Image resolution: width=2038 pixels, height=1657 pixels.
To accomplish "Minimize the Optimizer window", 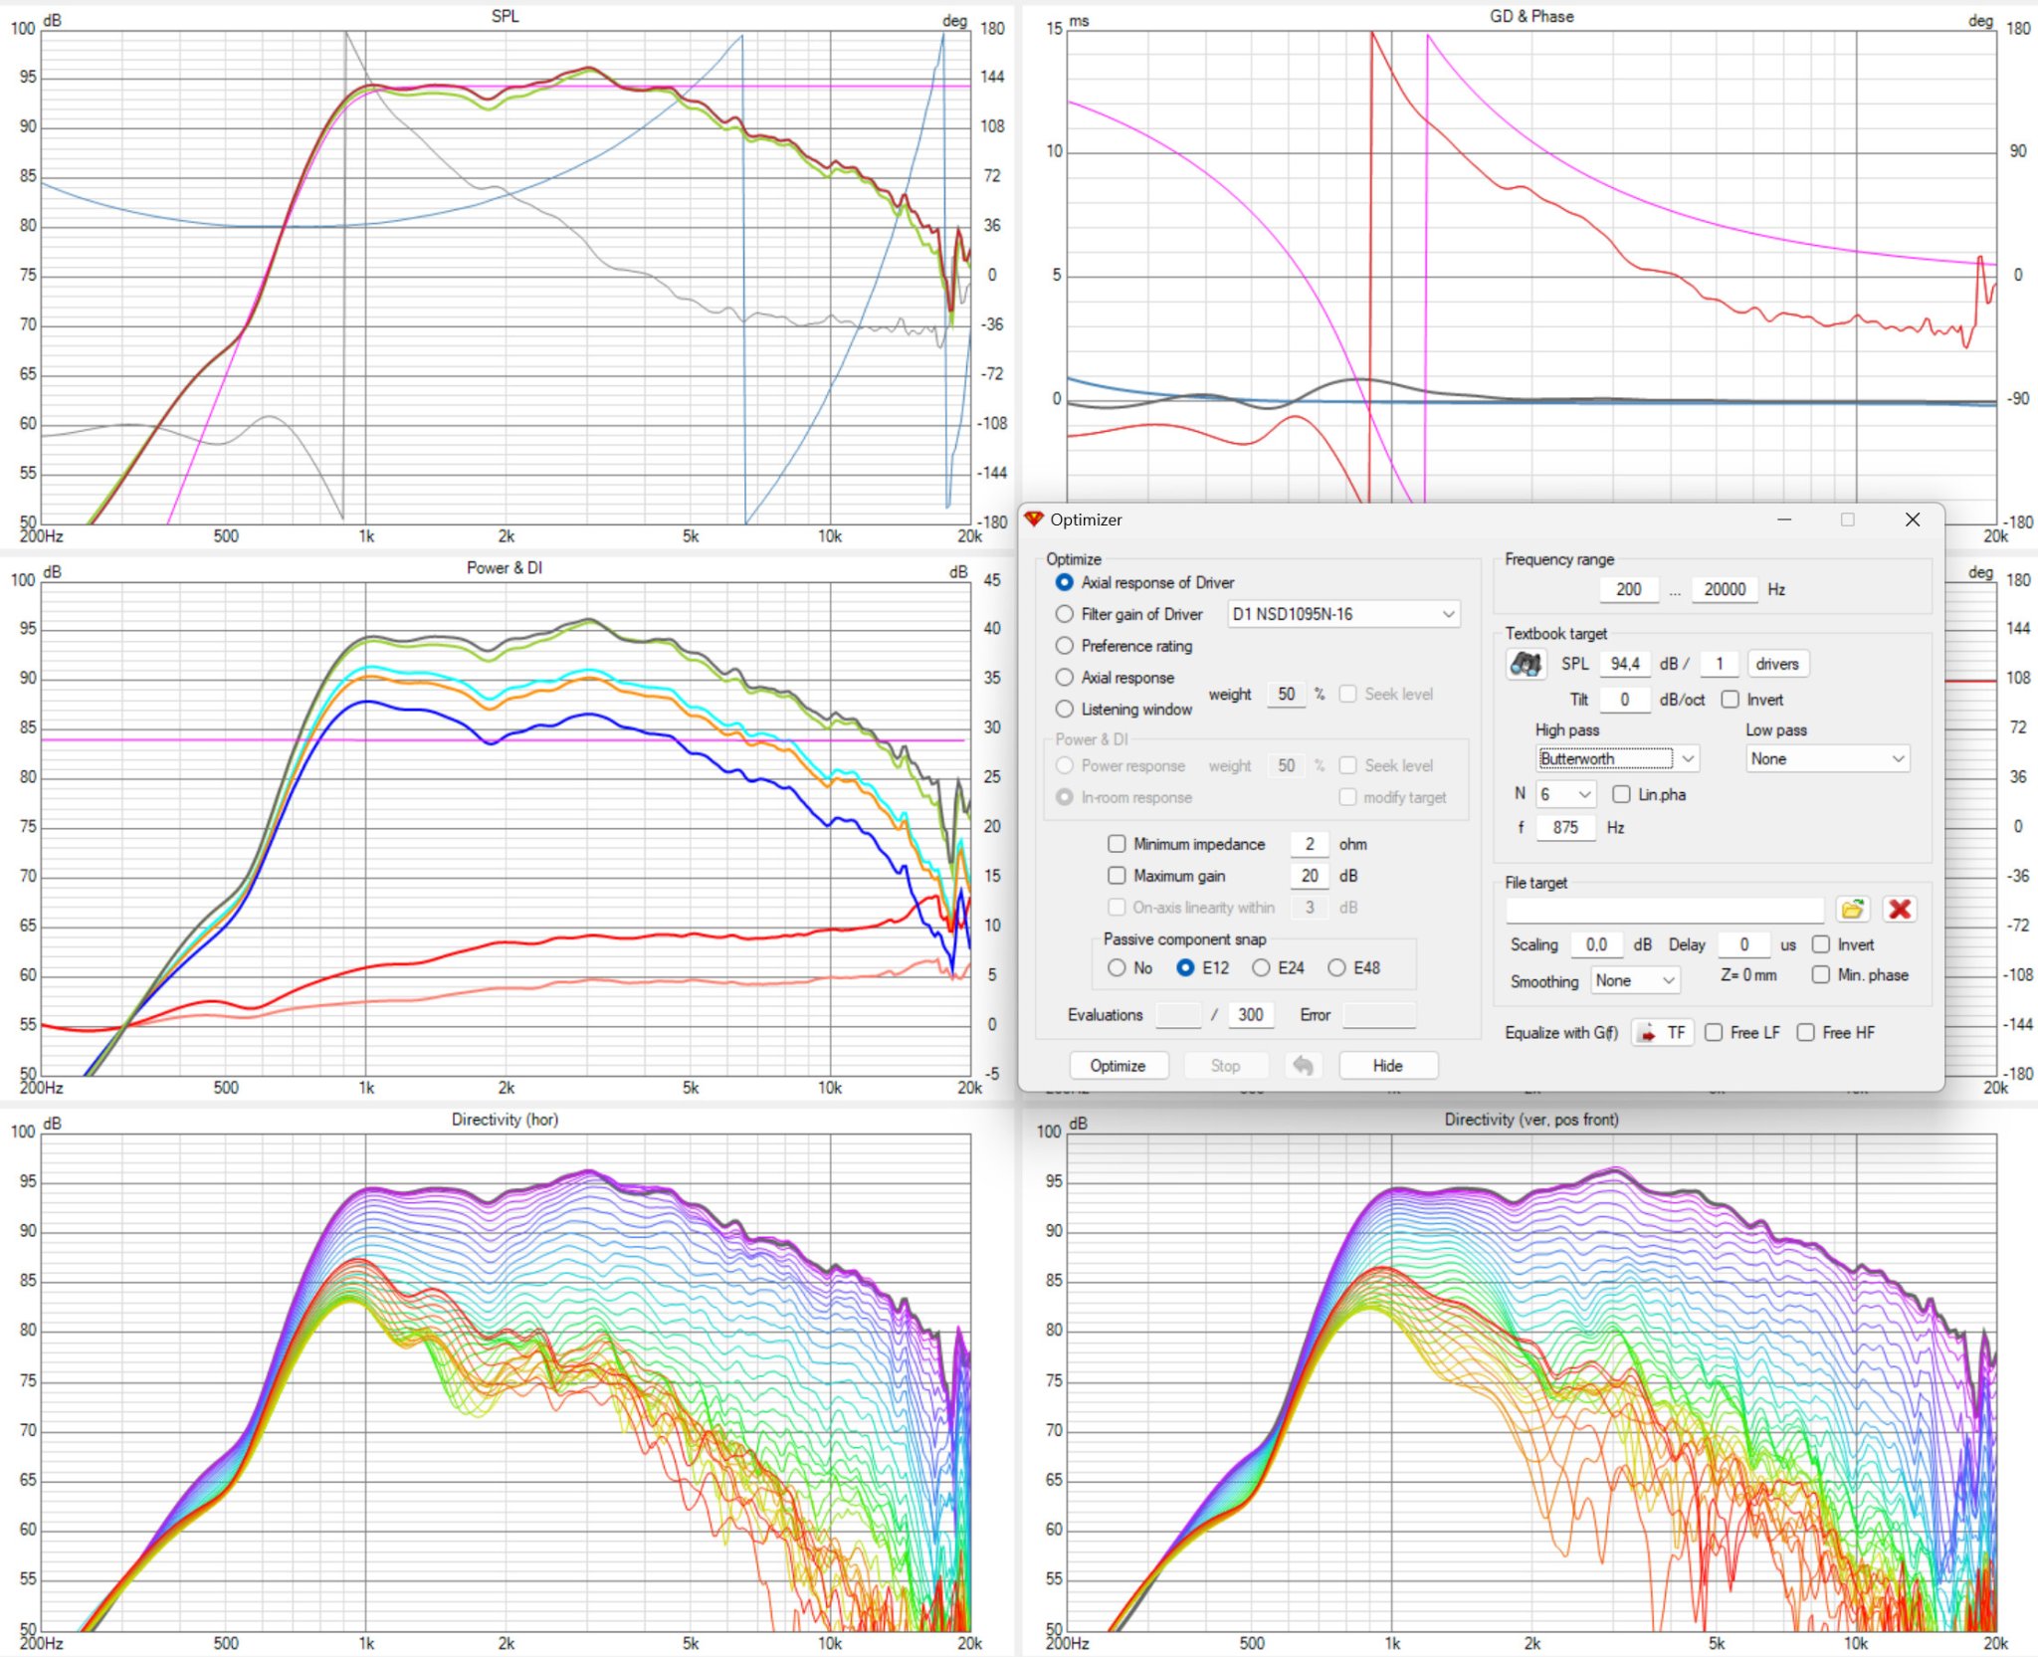I will 1784,519.
